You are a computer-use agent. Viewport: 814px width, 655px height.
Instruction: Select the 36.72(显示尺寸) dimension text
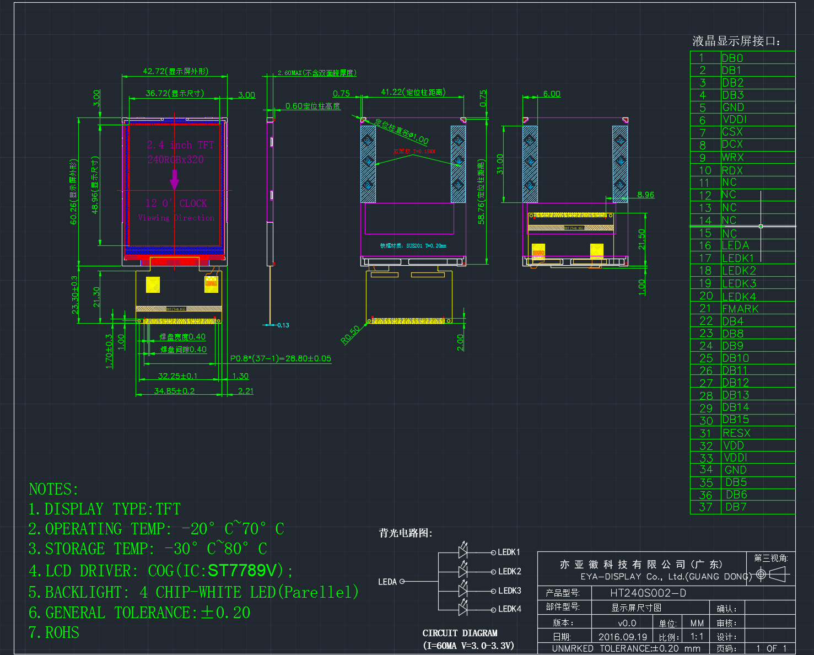pos(175,93)
